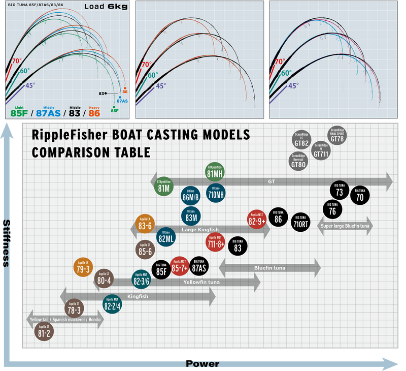Click the green 85F legend text
Viewport: 406px width, 371px height.
(x=19, y=113)
